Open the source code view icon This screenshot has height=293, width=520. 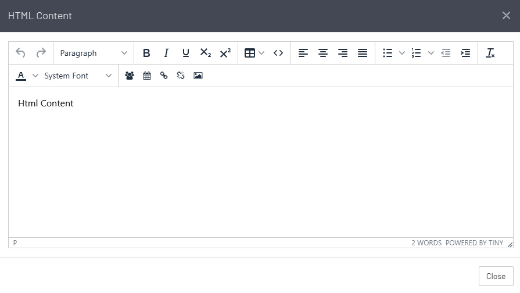278,53
